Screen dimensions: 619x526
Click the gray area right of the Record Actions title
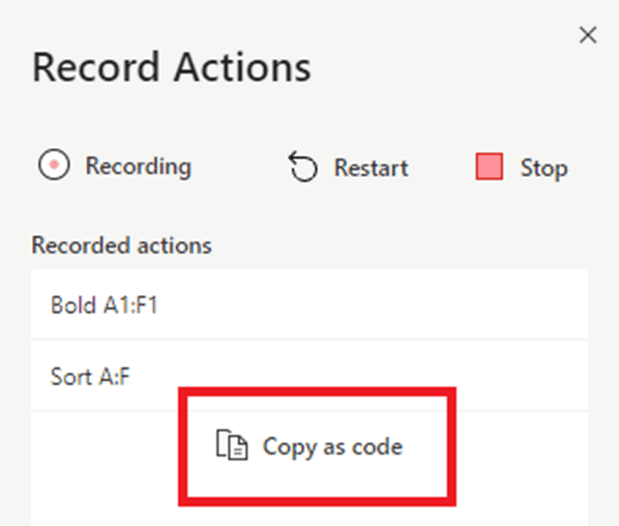coord(445,70)
